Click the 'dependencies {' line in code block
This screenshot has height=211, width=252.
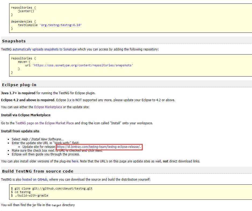(x=23, y=21)
